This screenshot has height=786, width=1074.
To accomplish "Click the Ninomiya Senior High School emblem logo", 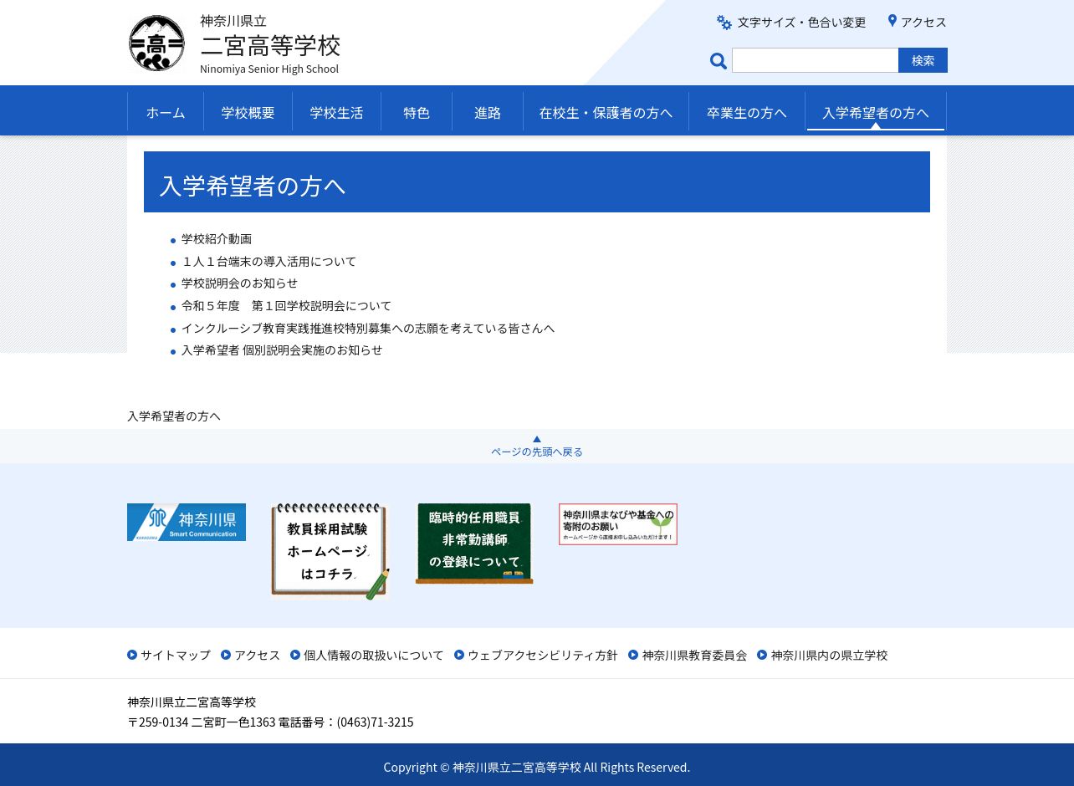I will click(156, 43).
